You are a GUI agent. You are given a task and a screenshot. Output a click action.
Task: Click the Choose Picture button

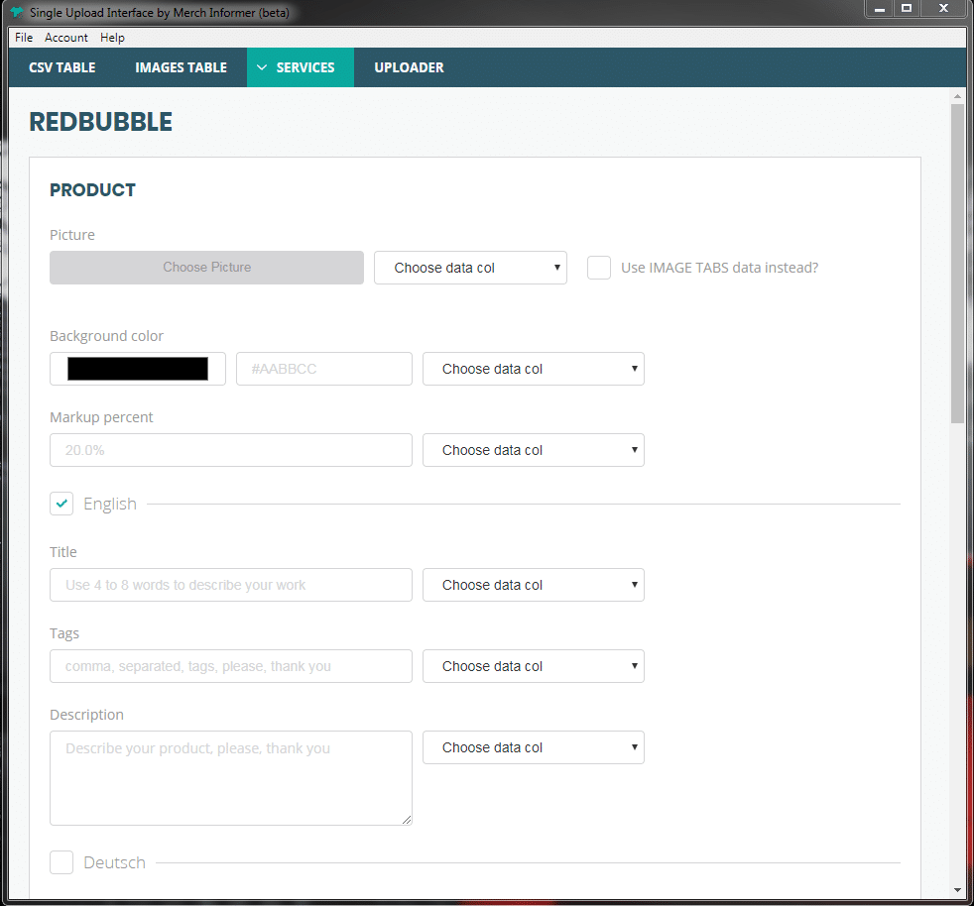point(207,268)
